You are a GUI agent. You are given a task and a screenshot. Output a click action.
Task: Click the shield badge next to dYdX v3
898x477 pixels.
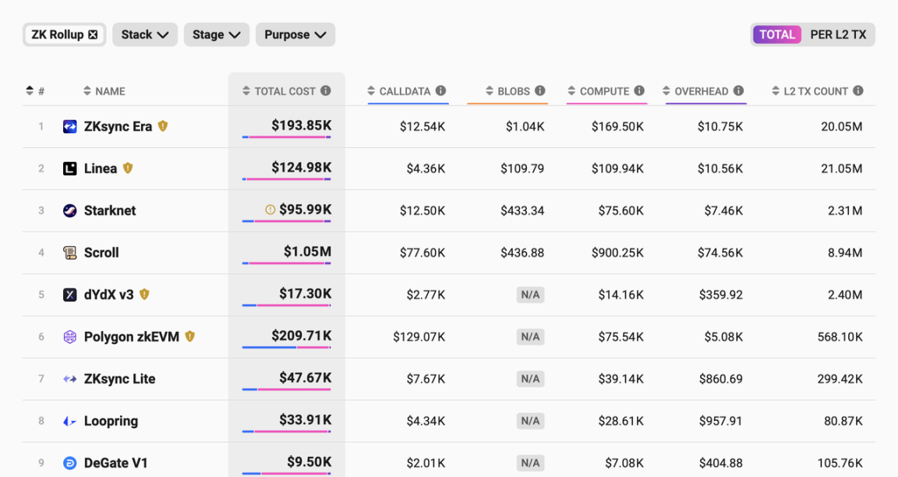tap(144, 295)
